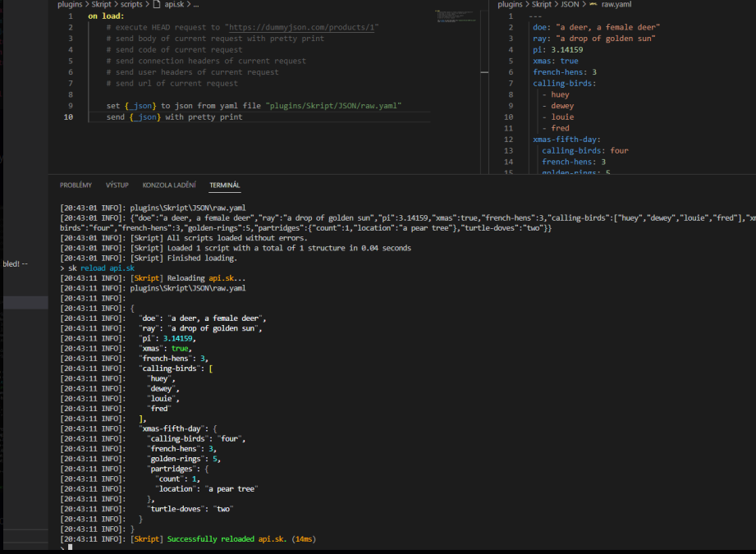
Task: Click '"location": "a pear tree"' in terminal
Action: pyautogui.click(x=207, y=489)
